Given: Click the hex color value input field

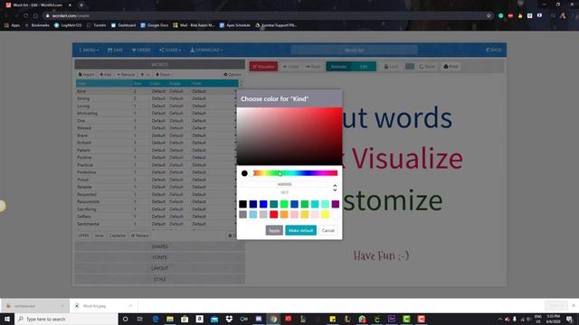Looking at the screenshot, I should (284, 184).
